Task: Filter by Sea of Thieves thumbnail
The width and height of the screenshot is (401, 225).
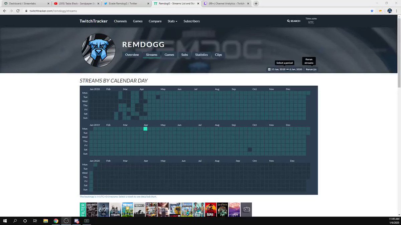Action: click(222, 210)
